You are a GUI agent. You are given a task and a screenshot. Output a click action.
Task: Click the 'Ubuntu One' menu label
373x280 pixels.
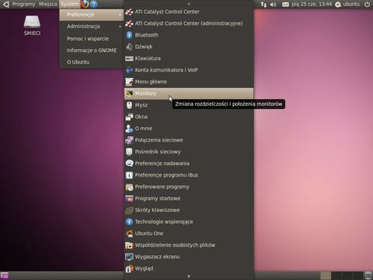point(149,233)
